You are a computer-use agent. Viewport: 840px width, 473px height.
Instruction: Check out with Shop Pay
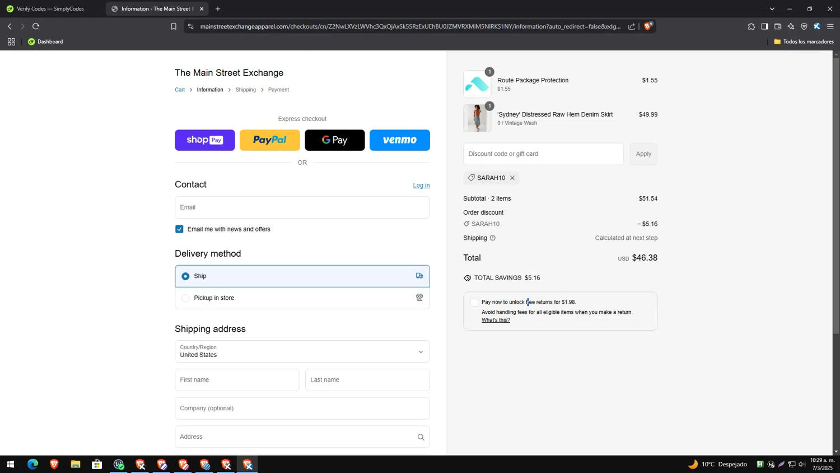tap(205, 140)
